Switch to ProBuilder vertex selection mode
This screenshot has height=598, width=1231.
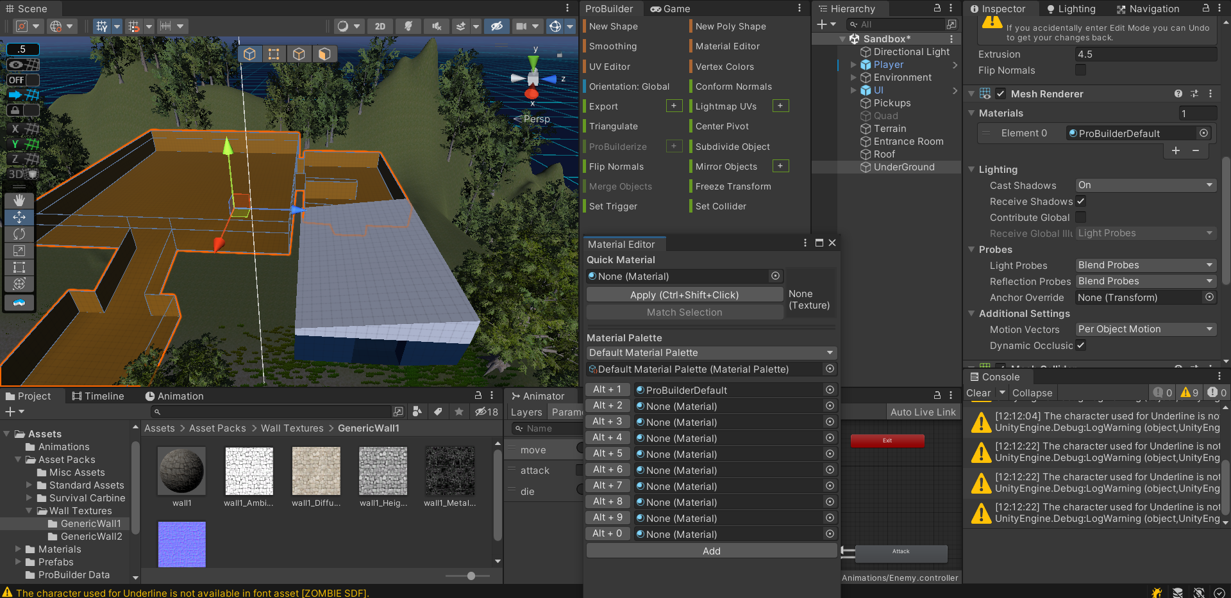click(274, 54)
